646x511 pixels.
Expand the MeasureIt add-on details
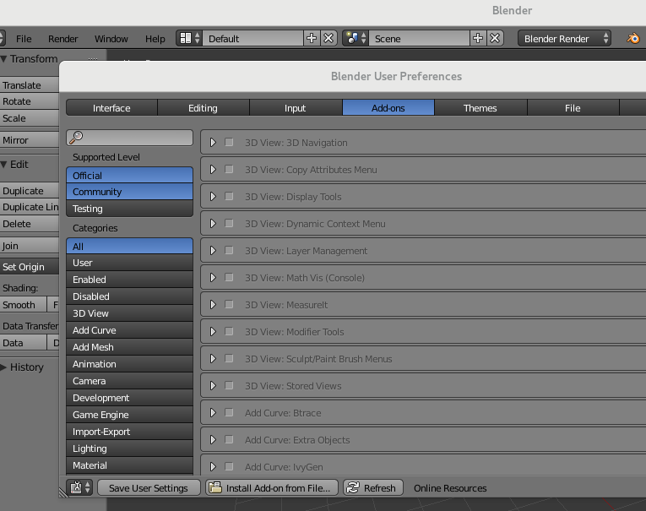coord(213,305)
